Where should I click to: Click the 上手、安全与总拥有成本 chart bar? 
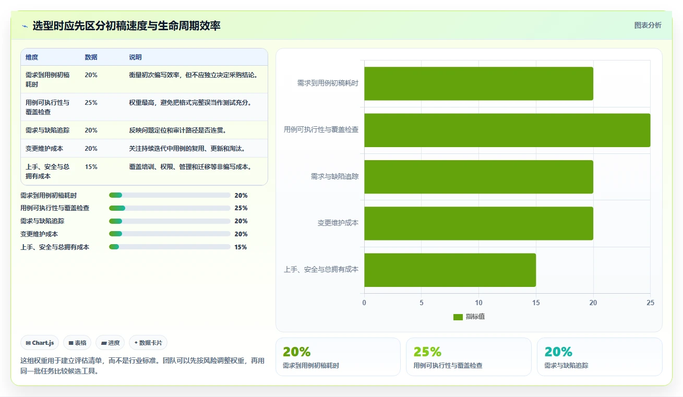[x=450, y=270]
